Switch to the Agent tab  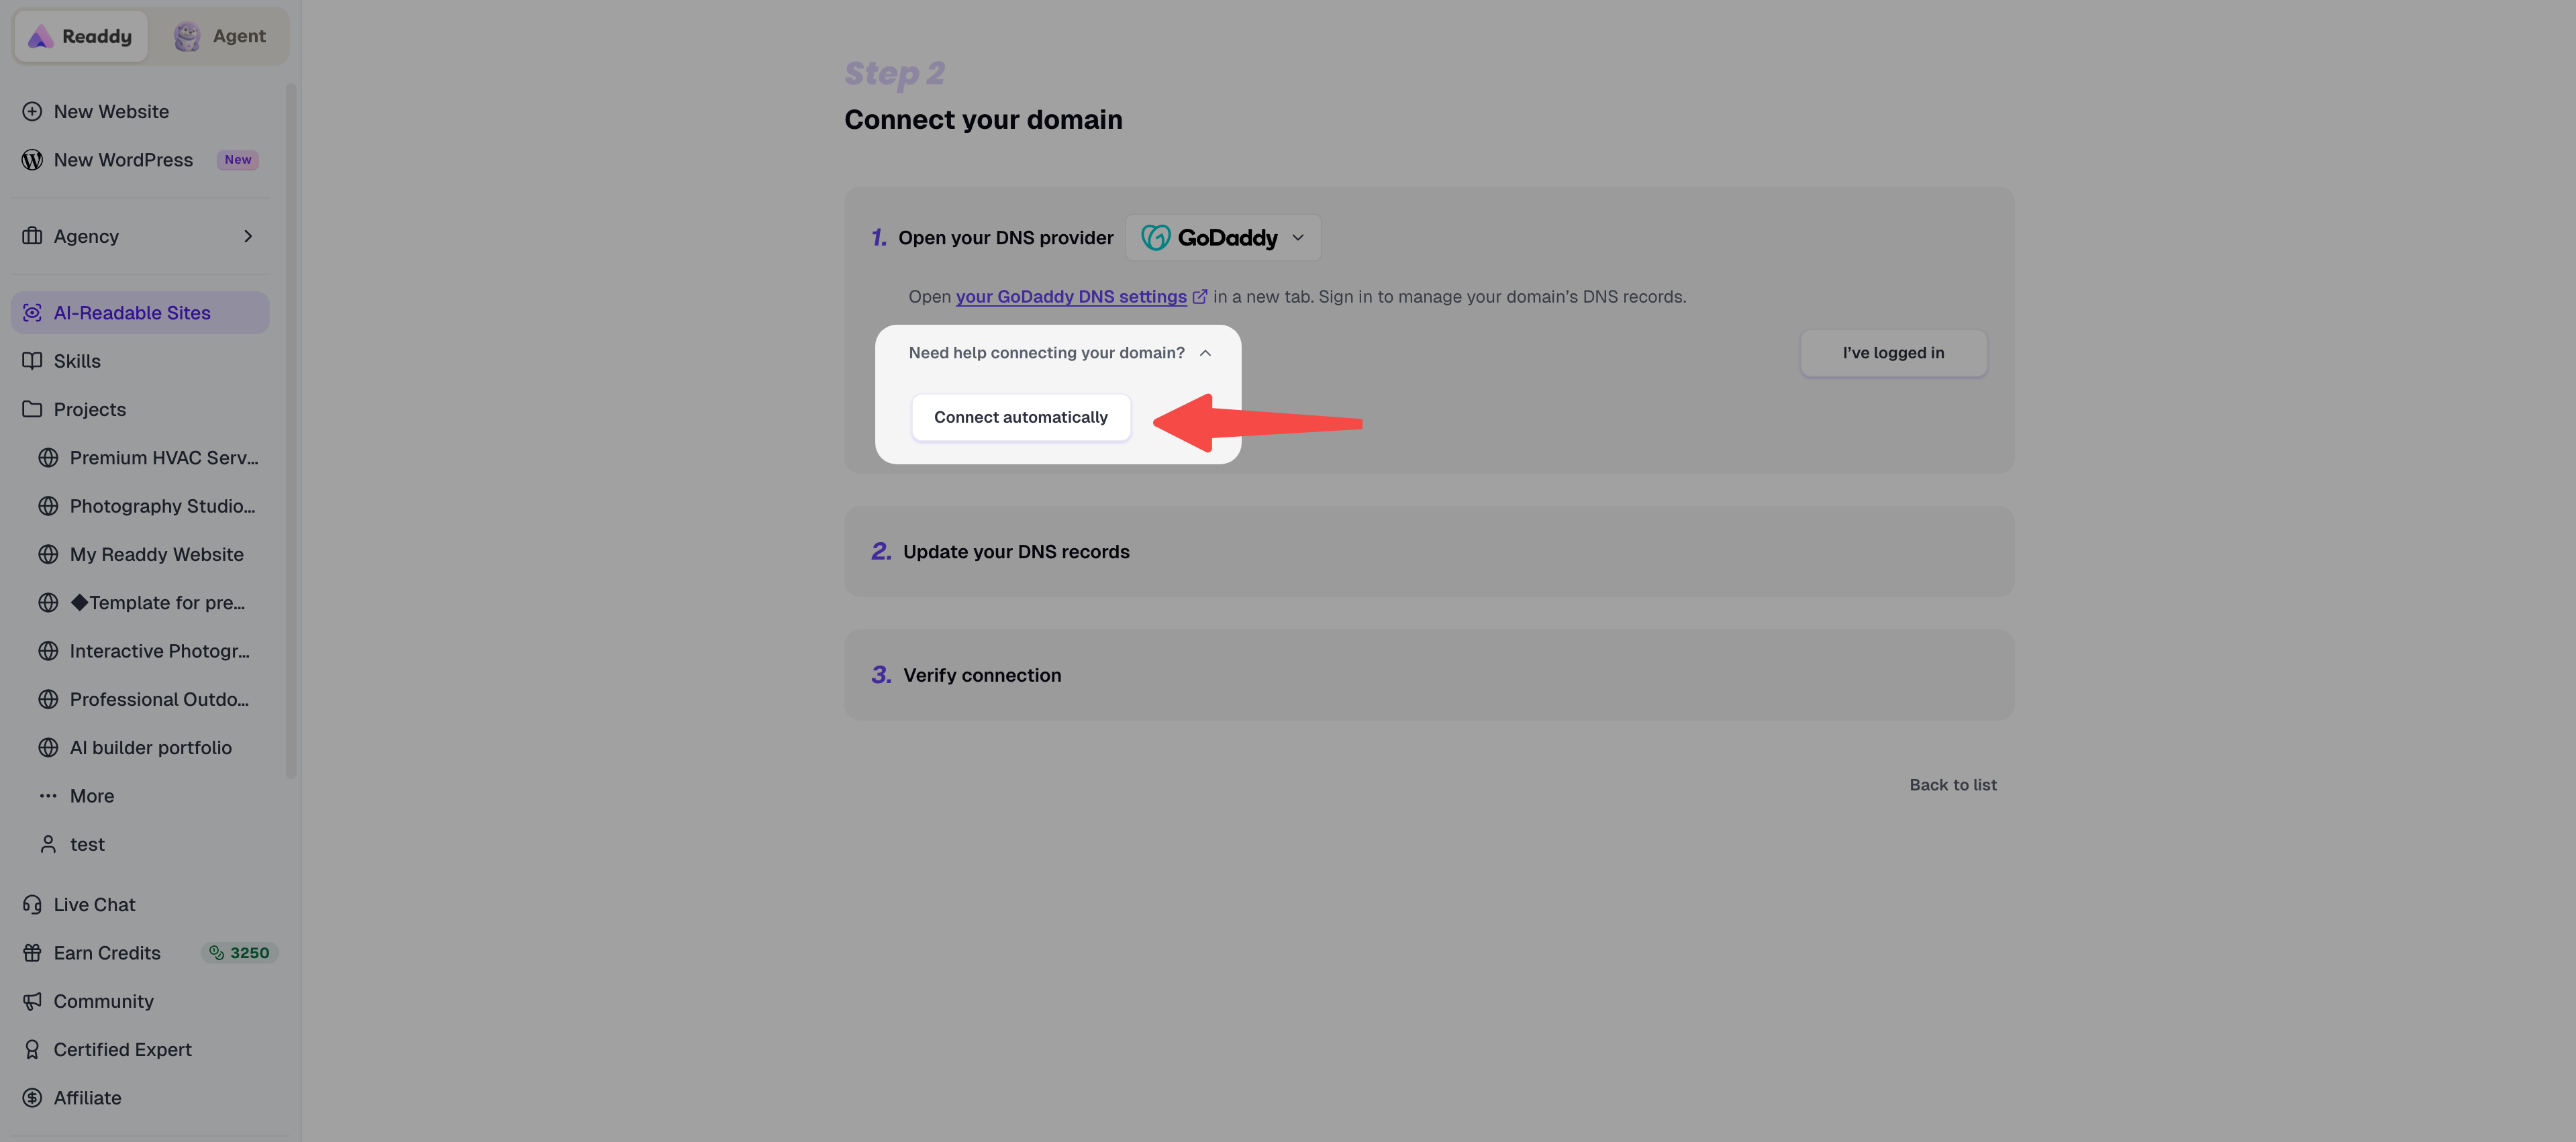tap(220, 36)
